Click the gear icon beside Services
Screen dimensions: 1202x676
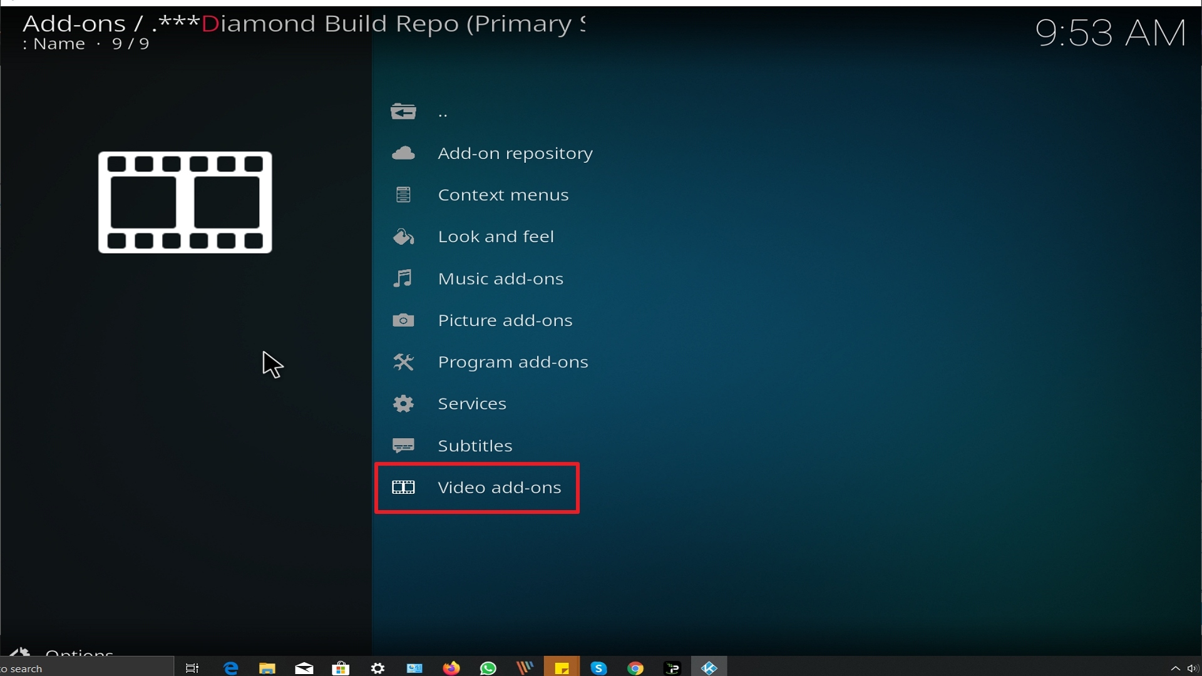coord(403,404)
